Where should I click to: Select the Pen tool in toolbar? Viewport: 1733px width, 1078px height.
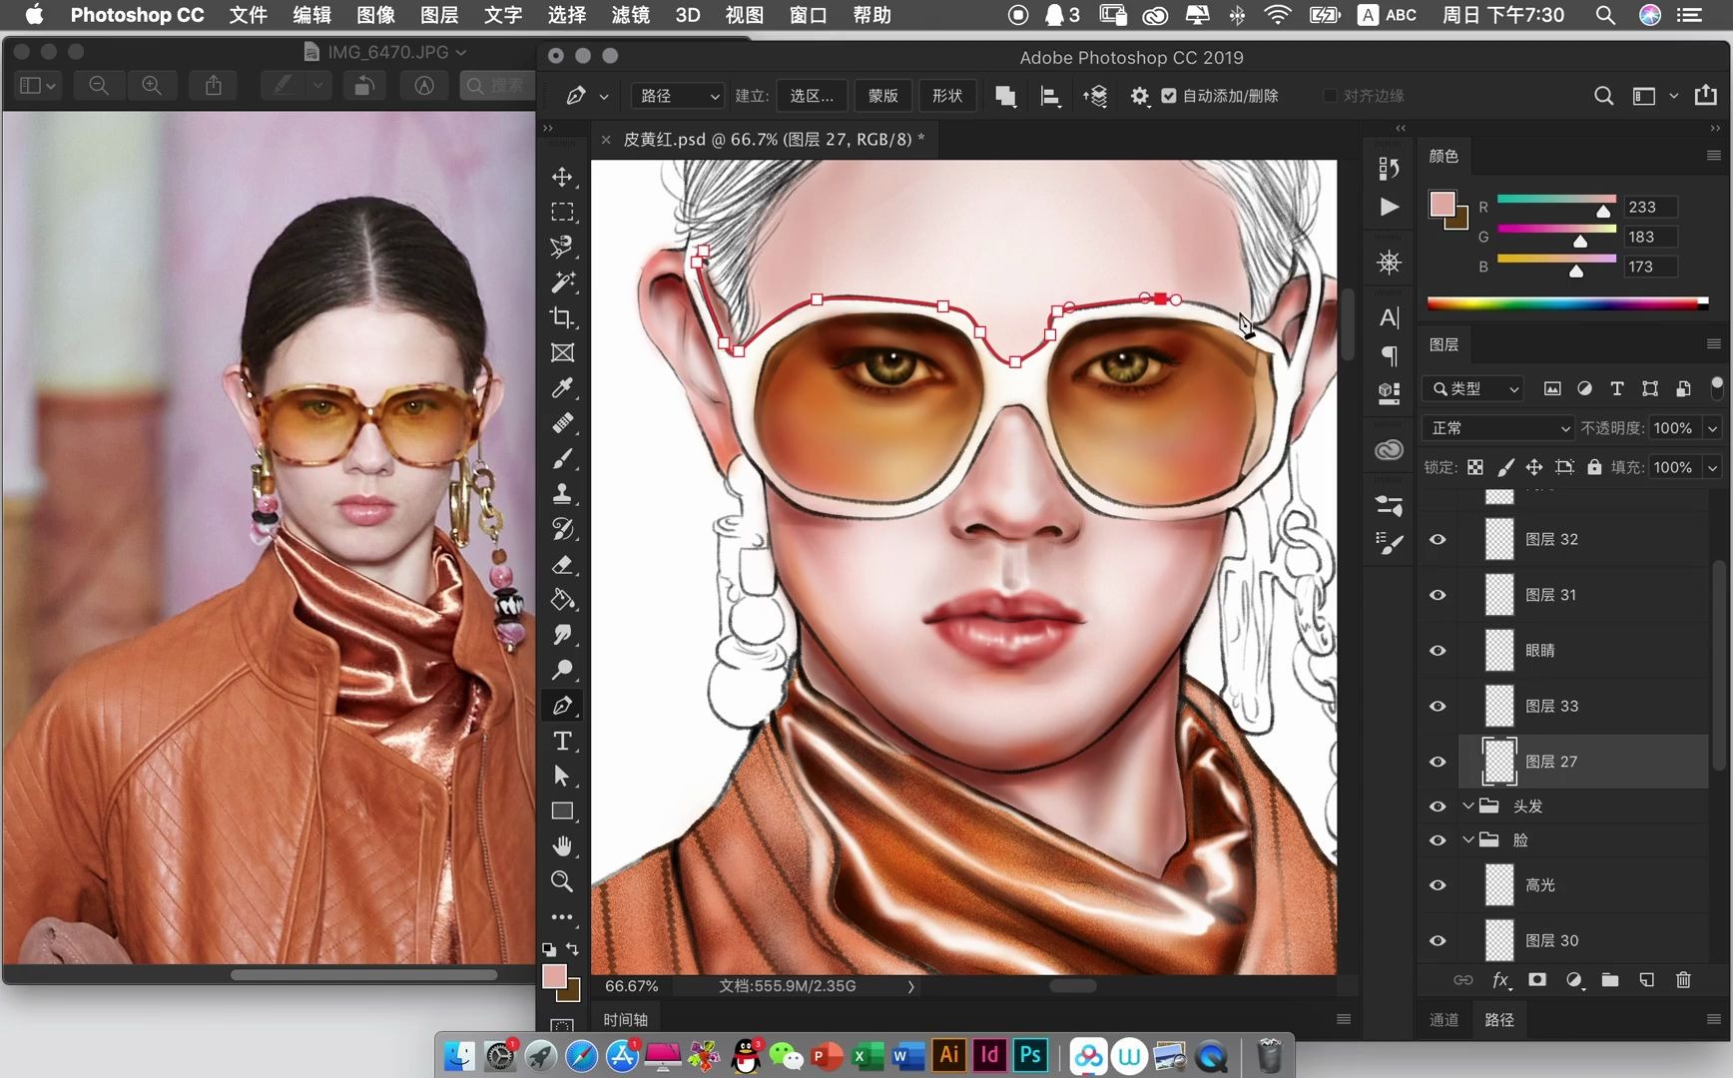(x=562, y=706)
